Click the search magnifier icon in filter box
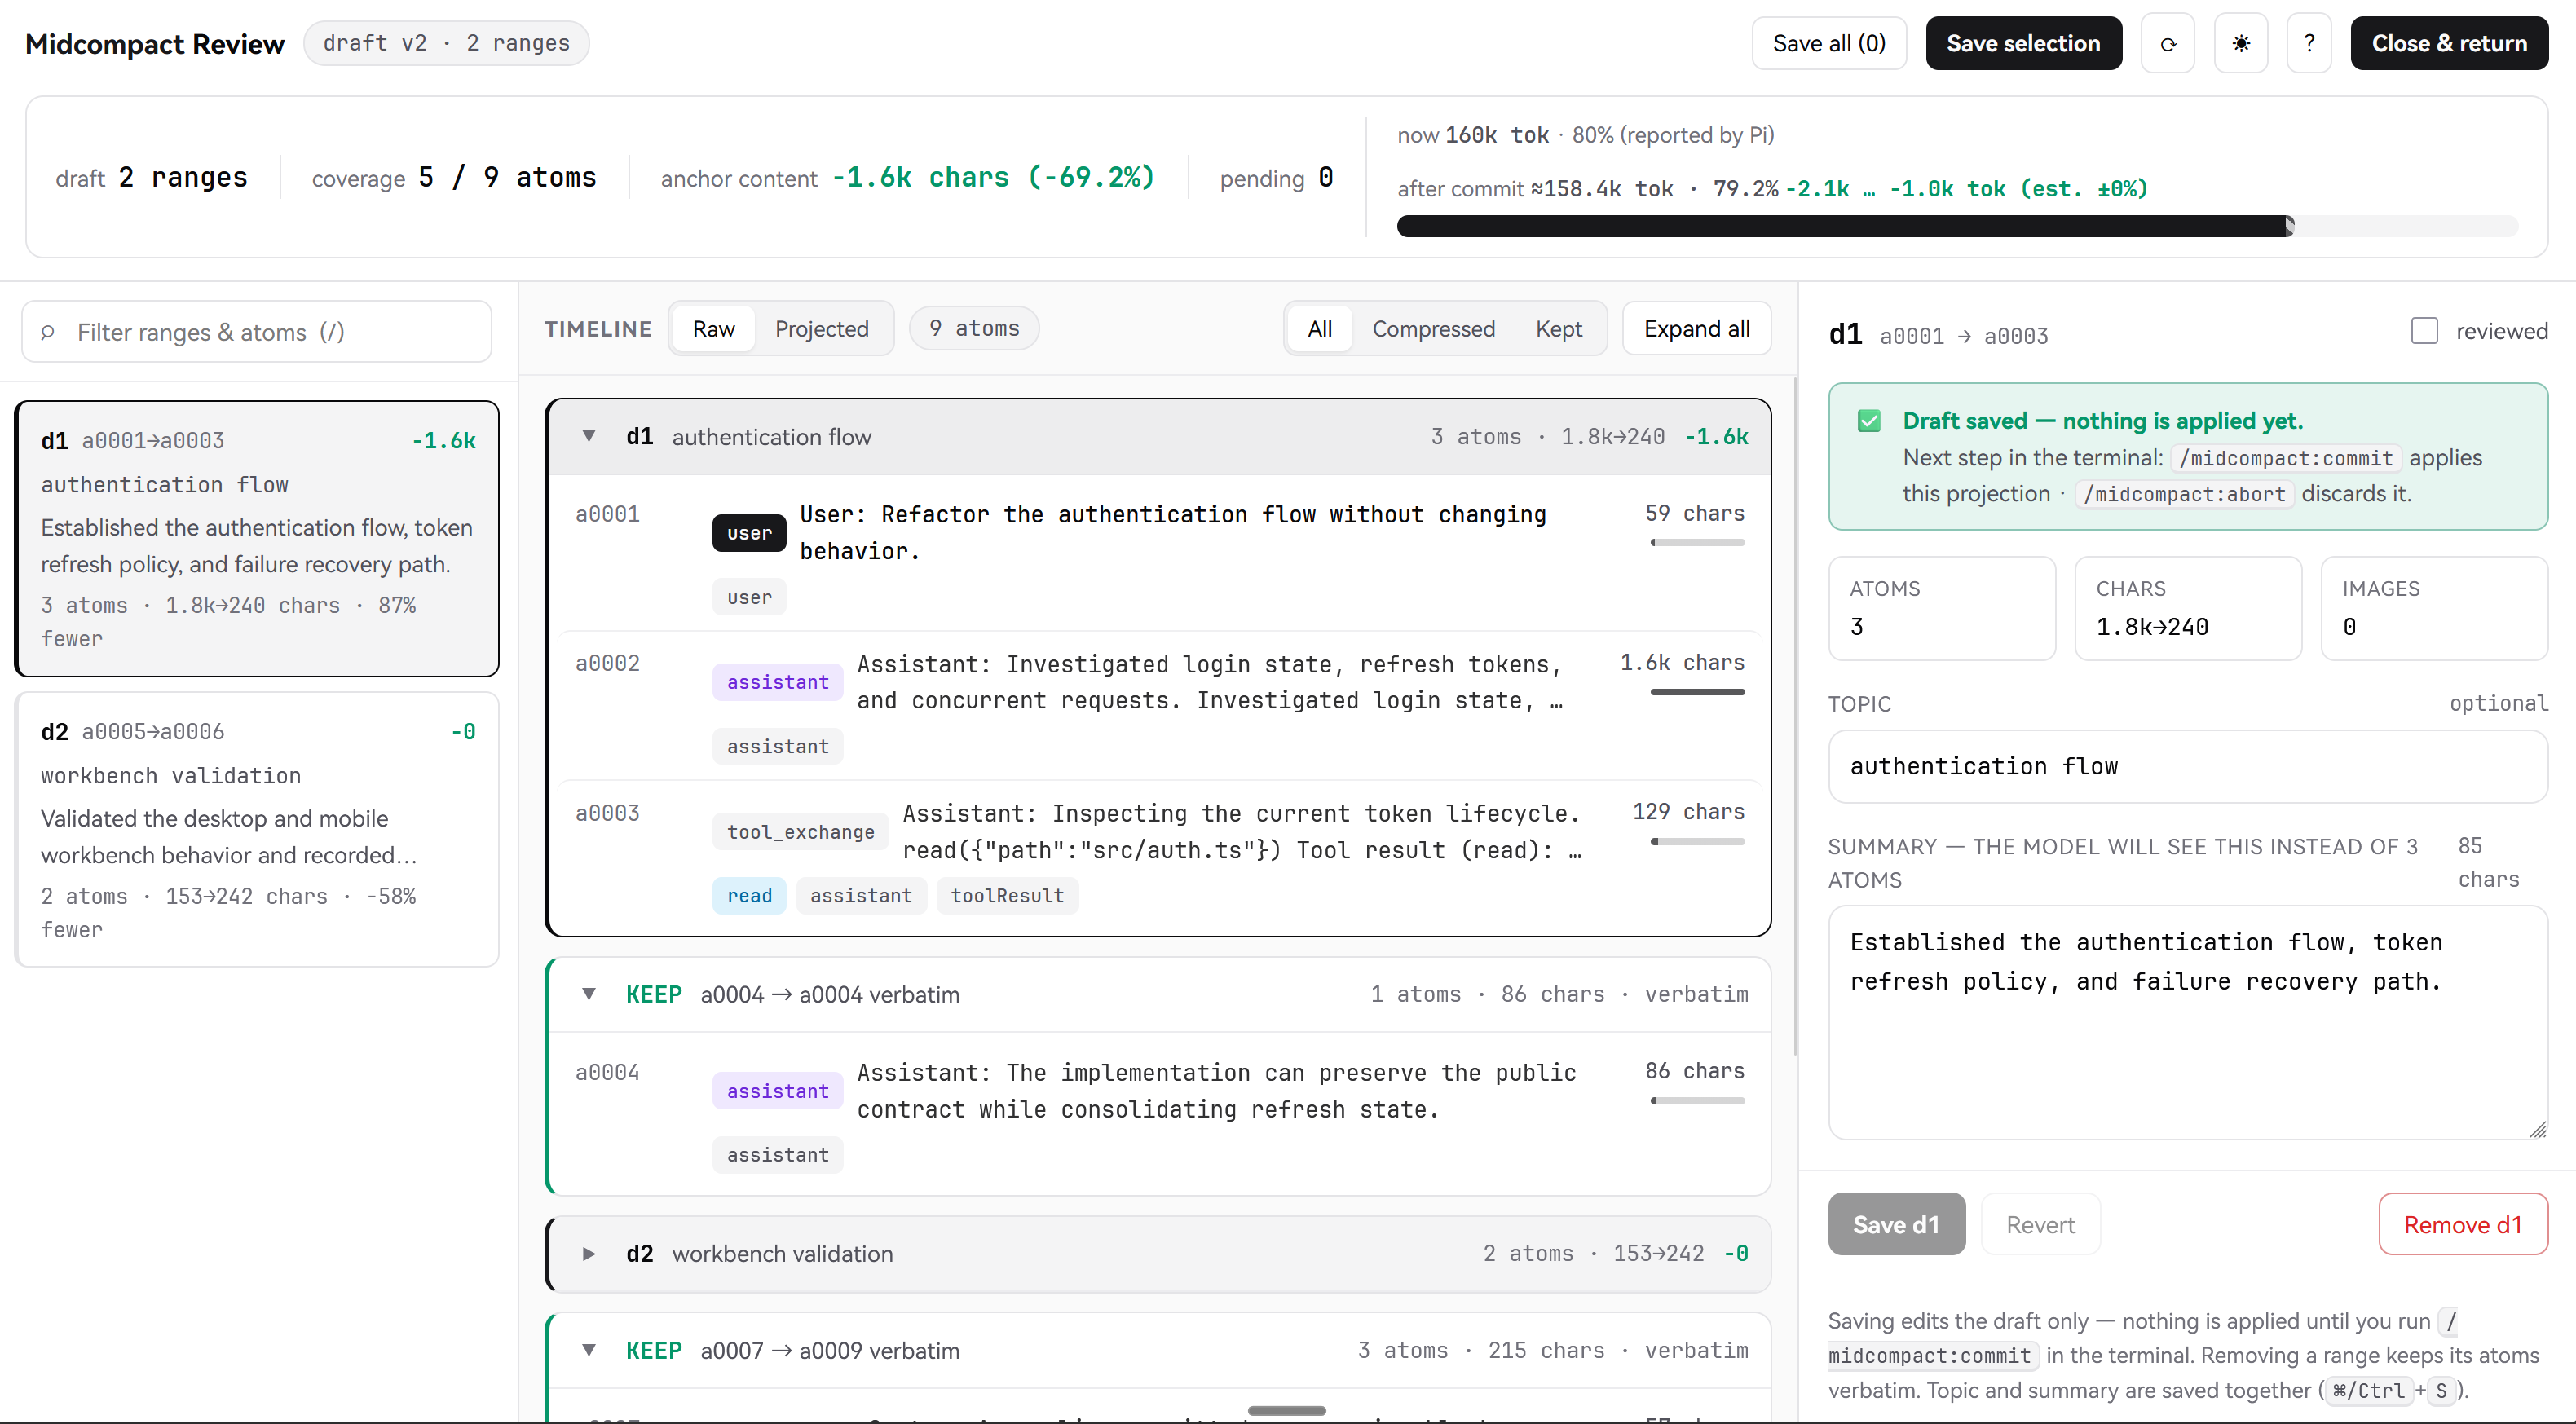This screenshot has height=1424, width=2576. 47,332
